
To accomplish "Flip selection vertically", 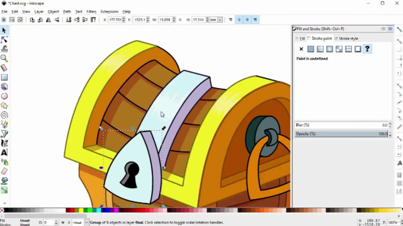I will pyautogui.click(x=57, y=19).
